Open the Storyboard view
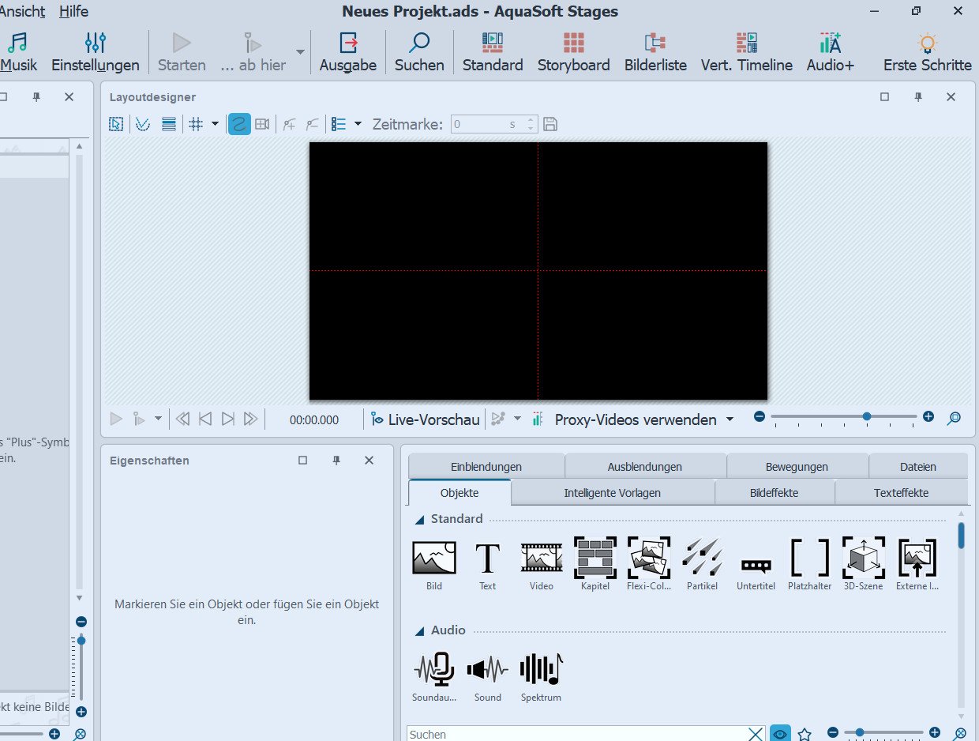Viewport: 979px width, 741px height. (x=573, y=52)
